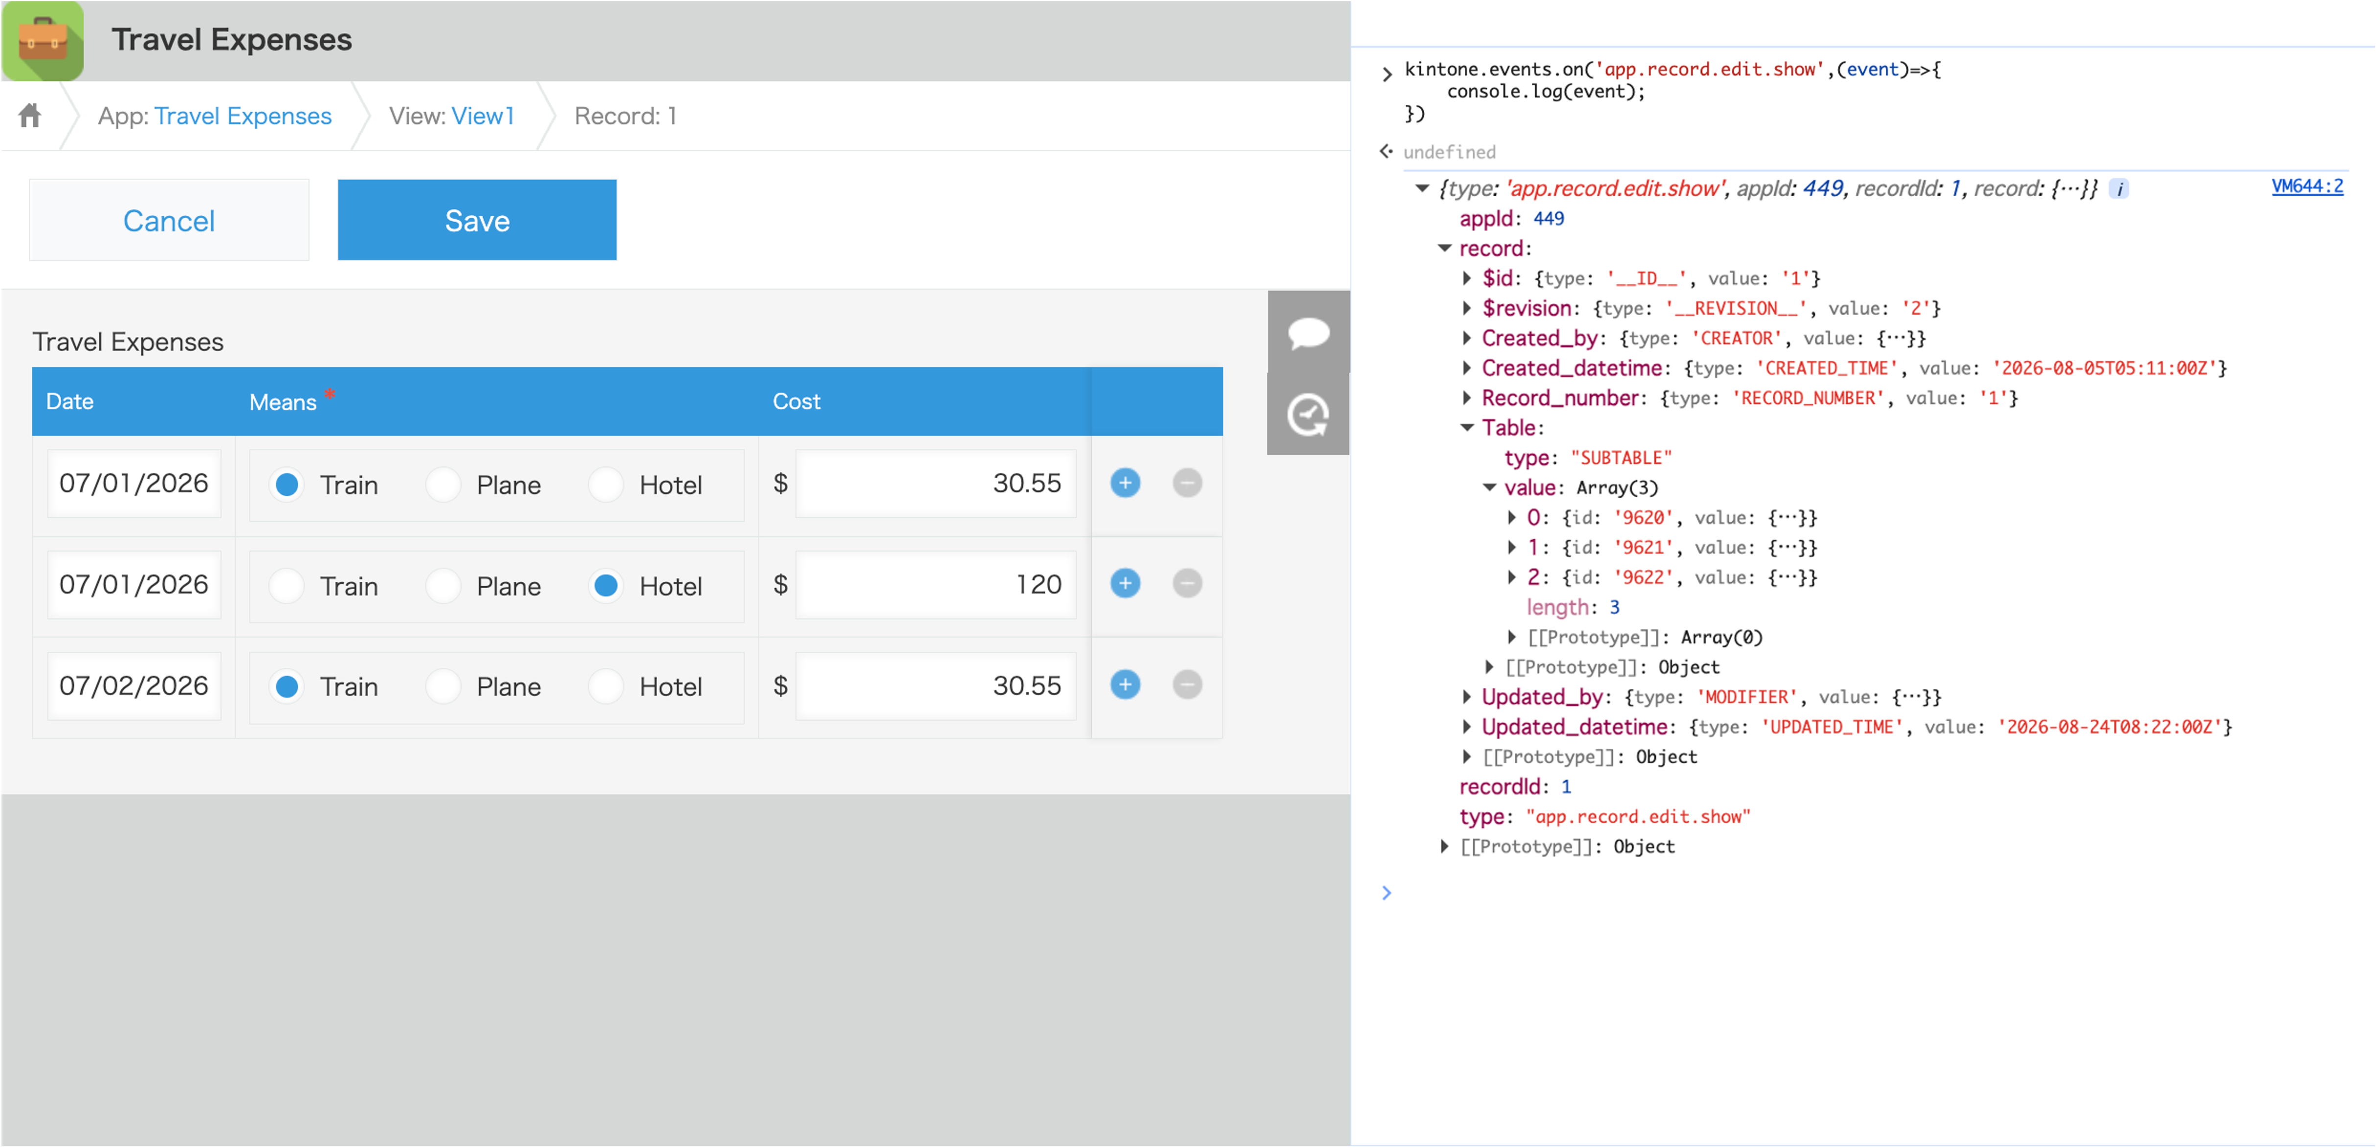The width and height of the screenshot is (2376, 1148).
Task: Expand the Record_number property
Action: (1467, 398)
